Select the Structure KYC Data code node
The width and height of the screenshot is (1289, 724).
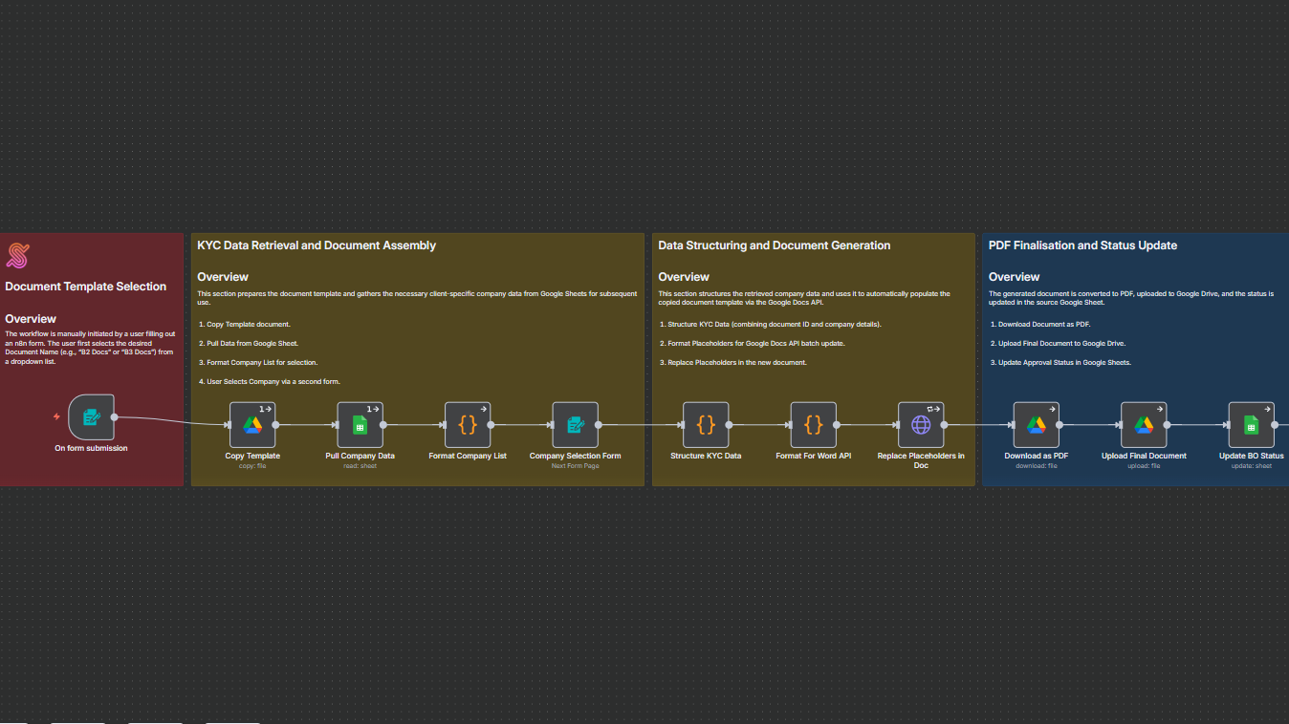tap(706, 423)
